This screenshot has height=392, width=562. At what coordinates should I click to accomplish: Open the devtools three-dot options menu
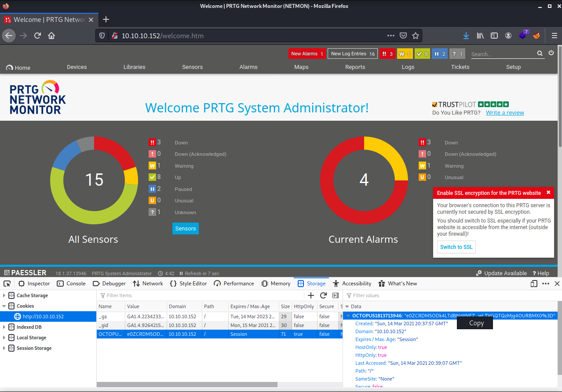(x=546, y=284)
